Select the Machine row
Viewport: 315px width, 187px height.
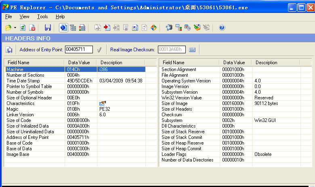tap(76, 69)
